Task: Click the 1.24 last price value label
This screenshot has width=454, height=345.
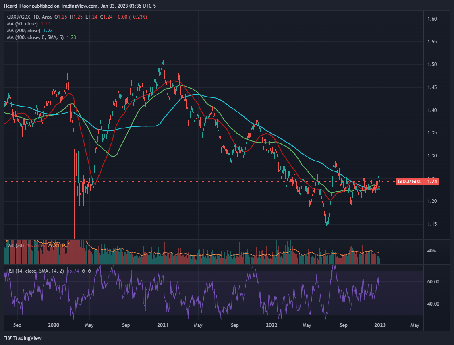Action: click(x=432, y=182)
